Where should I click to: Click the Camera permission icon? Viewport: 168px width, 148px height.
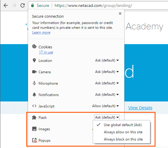[x=34, y=72]
